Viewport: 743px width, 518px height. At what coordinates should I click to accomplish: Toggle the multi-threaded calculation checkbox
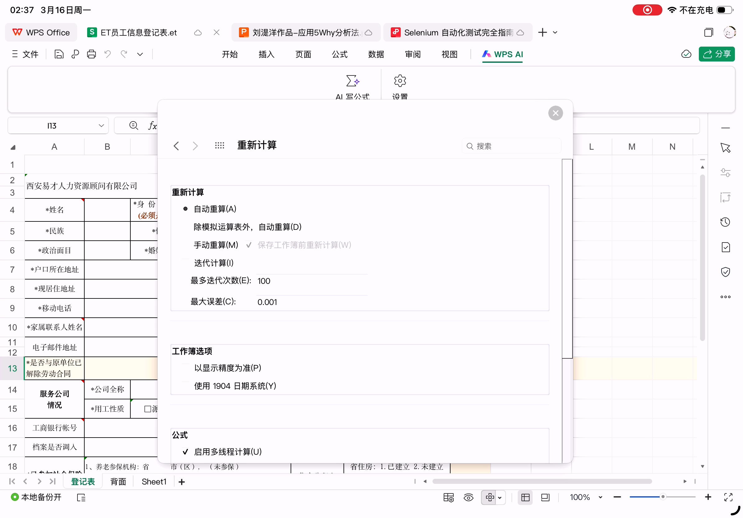[185, 452]
